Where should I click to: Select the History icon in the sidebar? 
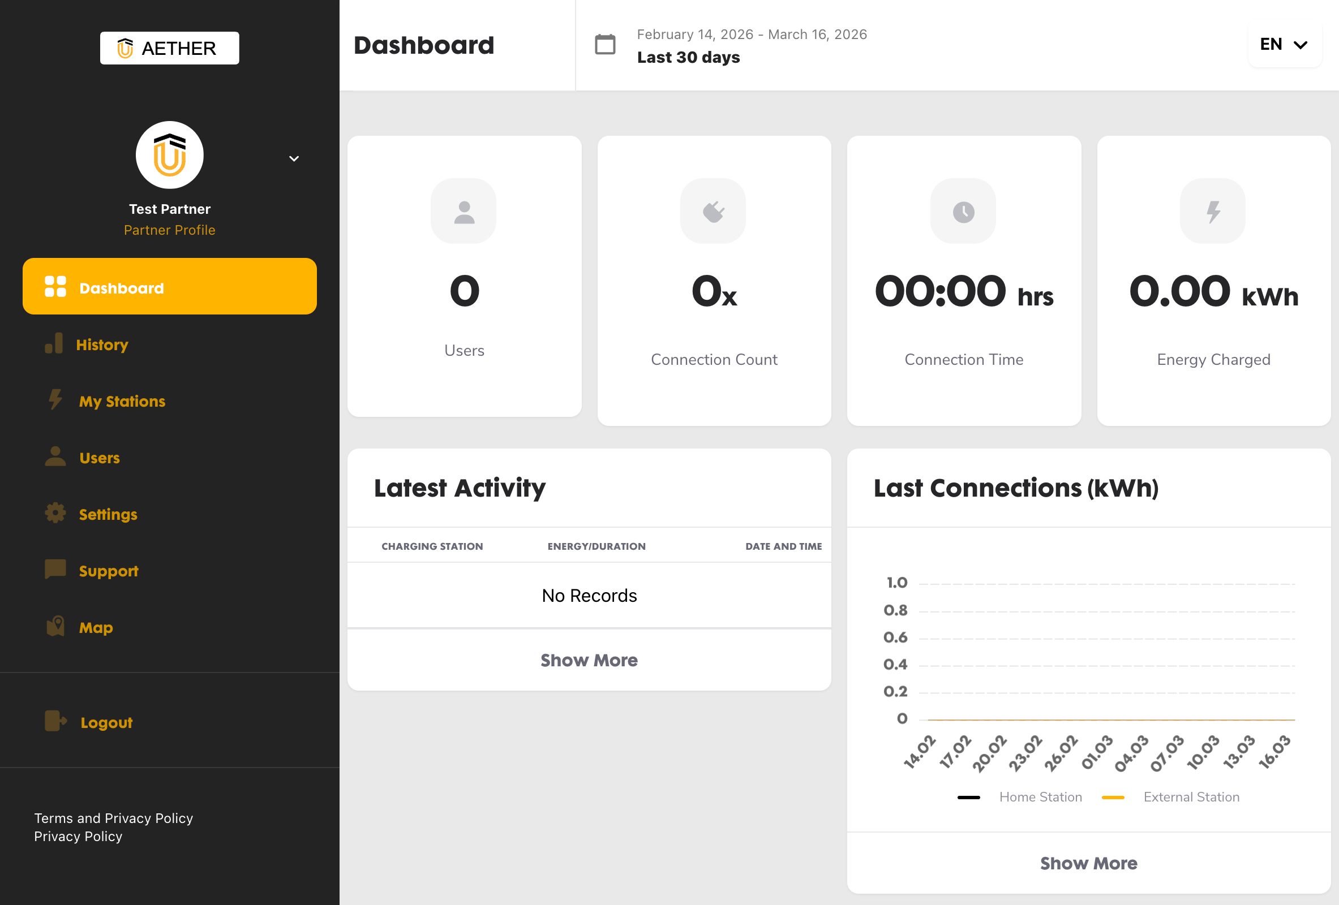click(55, 344)
